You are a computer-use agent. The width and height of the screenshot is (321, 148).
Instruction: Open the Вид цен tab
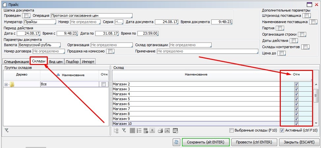coord(56,62)
